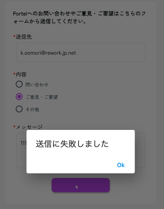
Task: Click the メッセージ text area
Action: pos(80,150)
